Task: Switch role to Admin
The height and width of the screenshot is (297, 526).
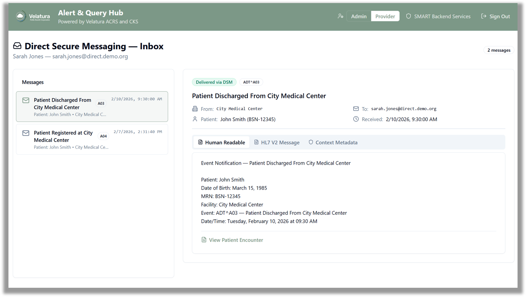Action: pos(359,16)
